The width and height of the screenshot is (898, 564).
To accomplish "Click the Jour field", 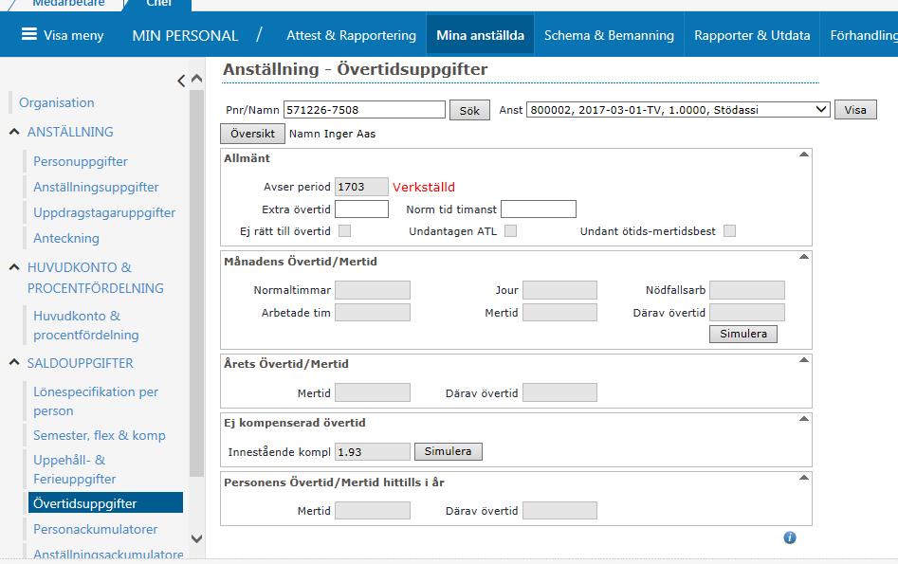I will coord(559,290).
